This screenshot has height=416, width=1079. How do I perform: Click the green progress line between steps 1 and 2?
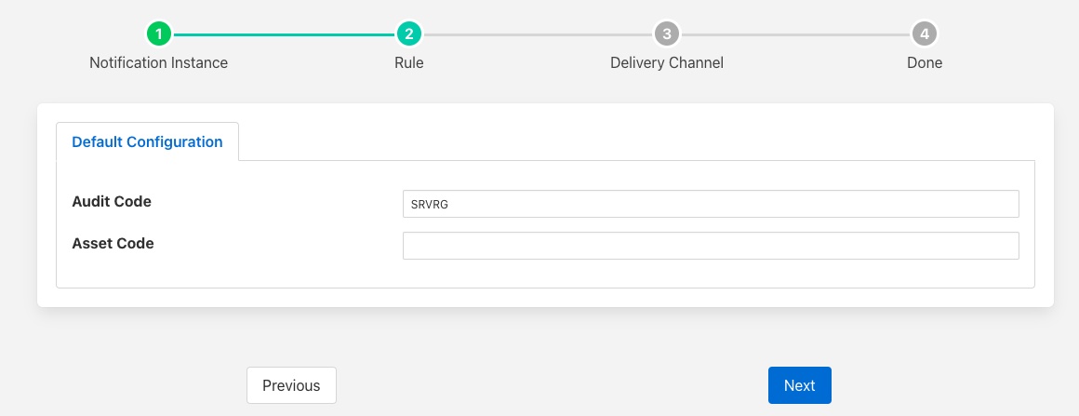click(x=284, y=34)
